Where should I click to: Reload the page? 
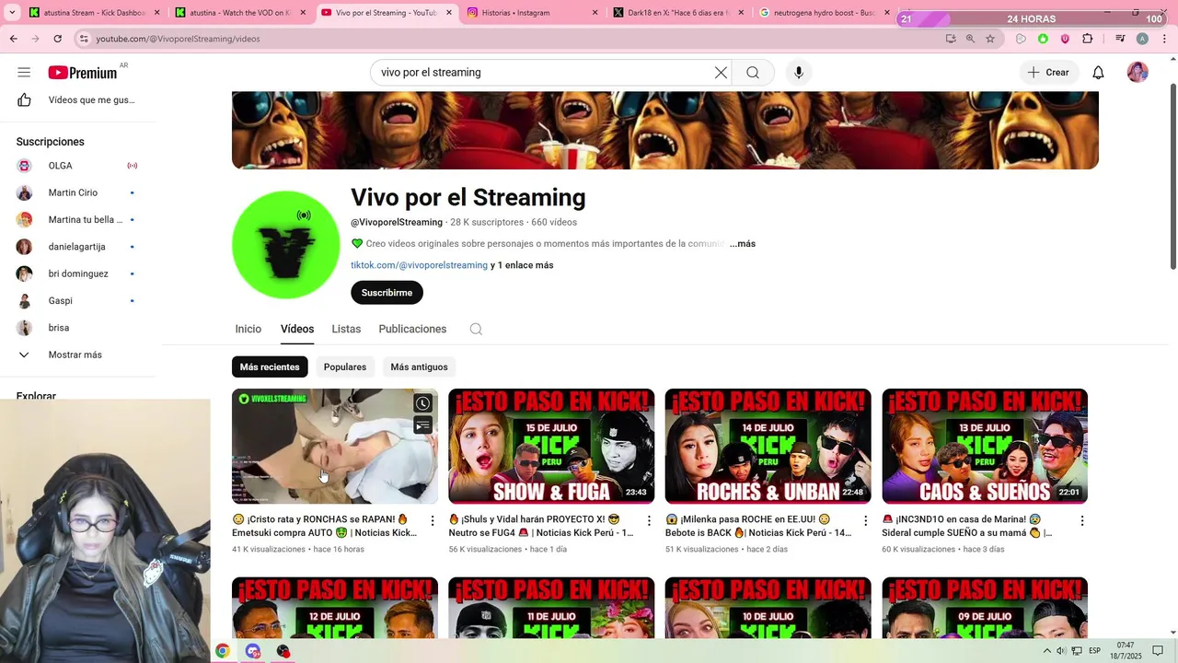(58, 39)
